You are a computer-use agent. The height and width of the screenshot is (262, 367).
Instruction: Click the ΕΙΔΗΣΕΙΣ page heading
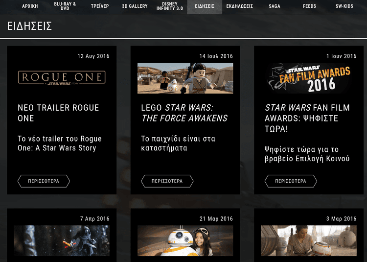(x=29, y=26)
